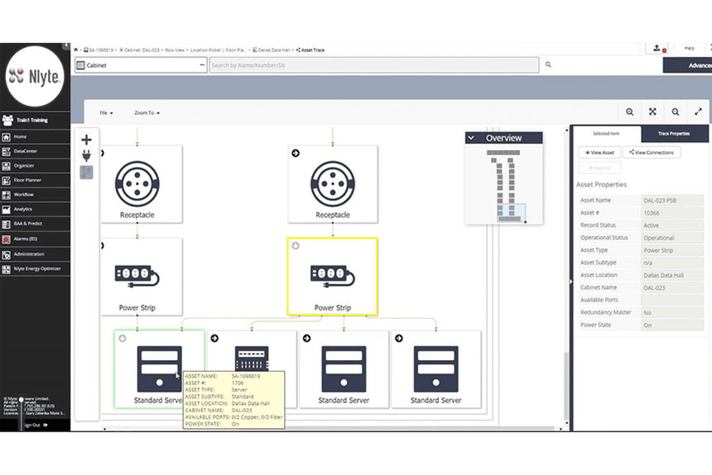Open Nlyte Energy Optimizer in the sidebar
This screenshot has width=712, height=475.
click(35, 269)
